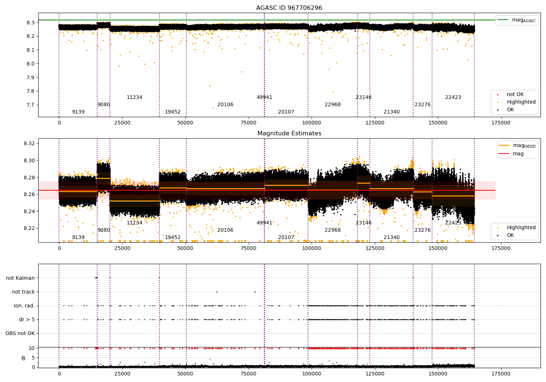
Task: Click the 8.22 y-axis tick label
Action: click(x=29, y=228)
